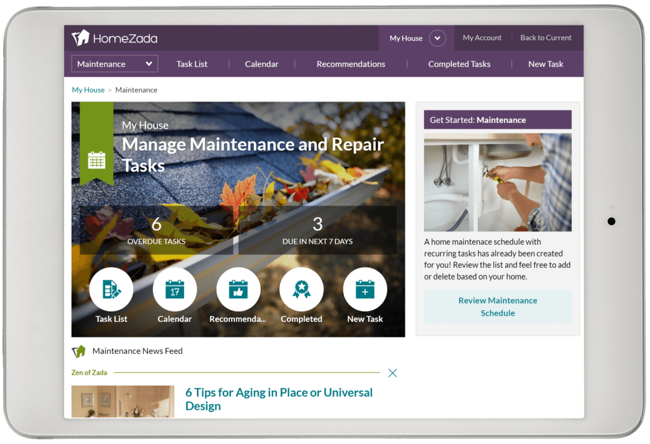View the 6 Overdue Tasks tile
650x444 pixels.
[x=156, y=230]
